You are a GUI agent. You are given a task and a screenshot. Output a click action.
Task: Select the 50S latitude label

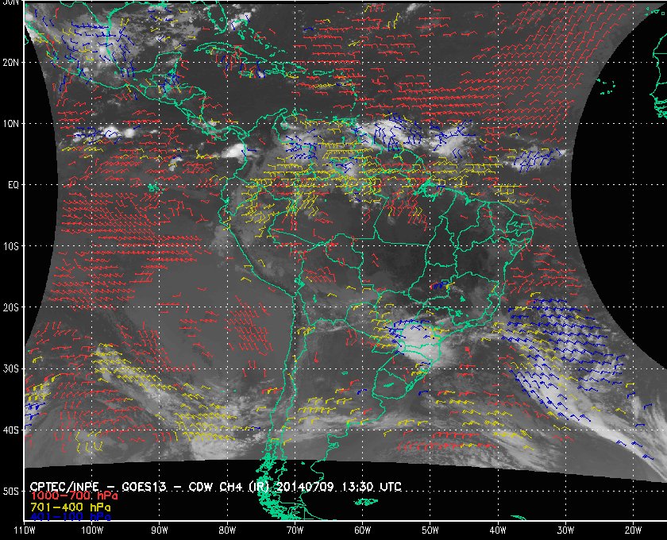pyautogui.click(x=10, y=492)
